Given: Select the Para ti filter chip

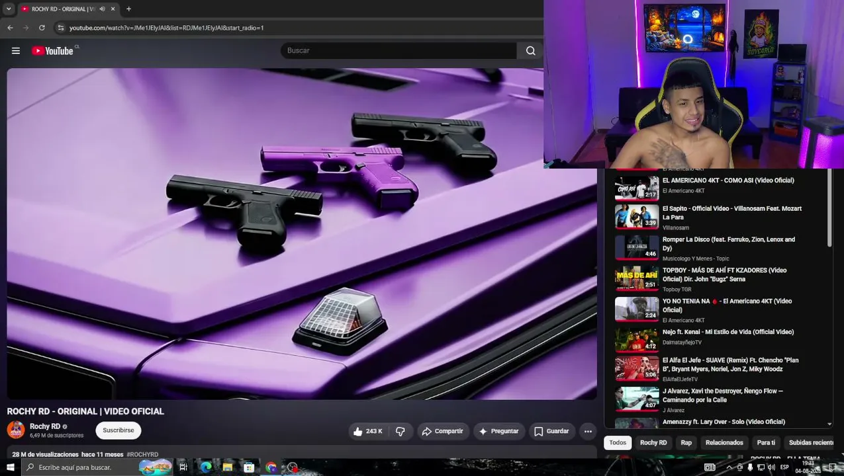Looking at the screenshot, I should coord(766,443).
